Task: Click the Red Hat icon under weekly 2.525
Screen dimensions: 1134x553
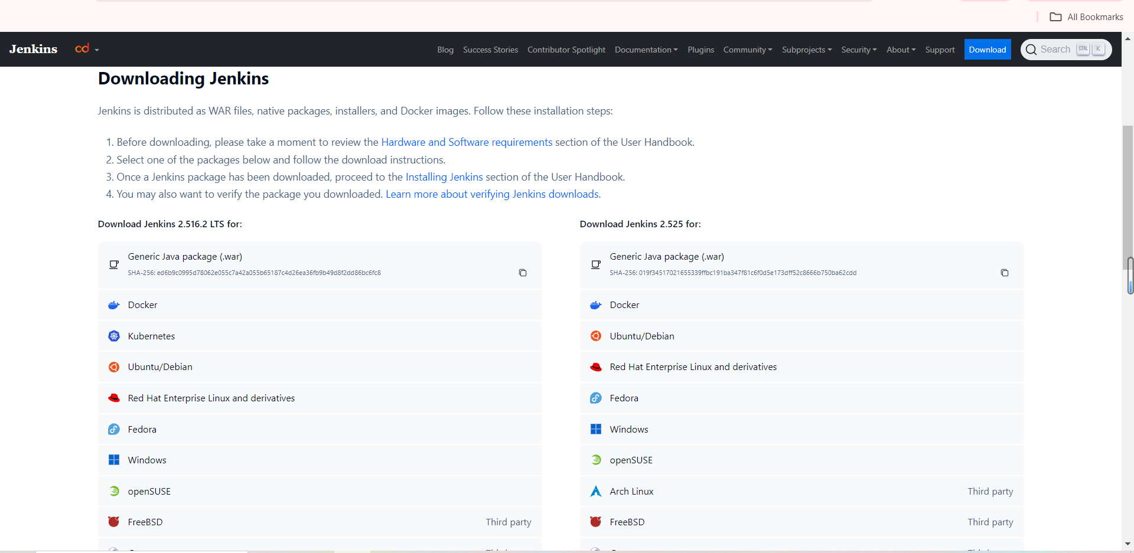Action: click(596, 367)
